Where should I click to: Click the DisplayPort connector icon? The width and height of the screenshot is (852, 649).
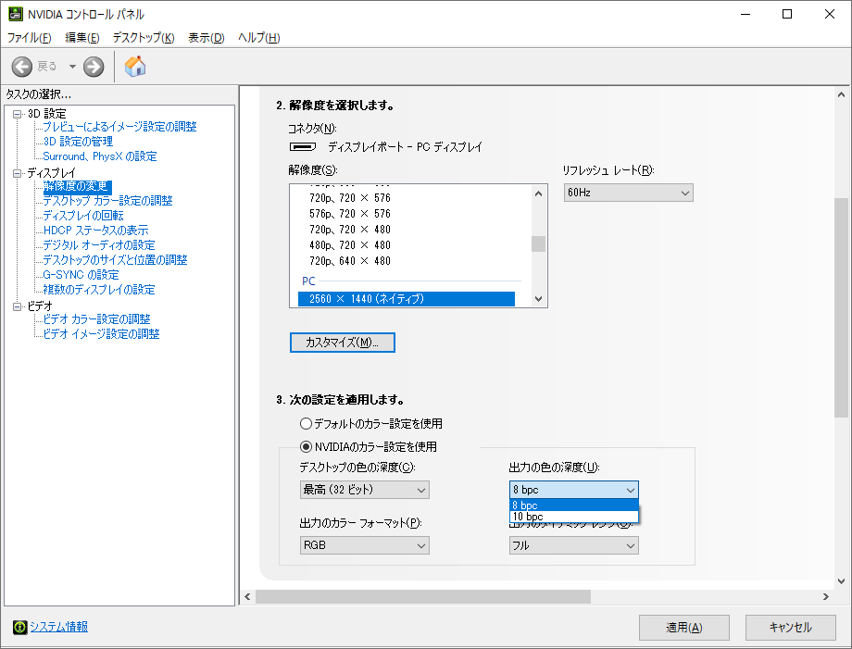tap(303, 146)
